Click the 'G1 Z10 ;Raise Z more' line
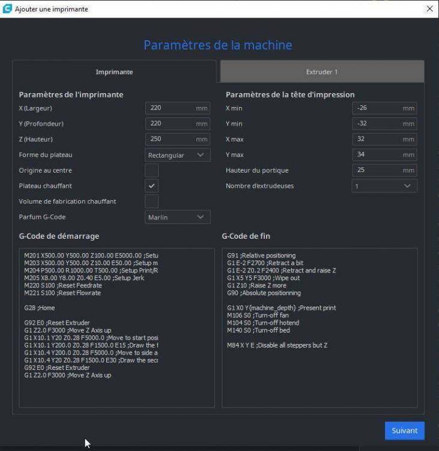The height and width of the screenshot is (451, 439). [x=256, y=285]
